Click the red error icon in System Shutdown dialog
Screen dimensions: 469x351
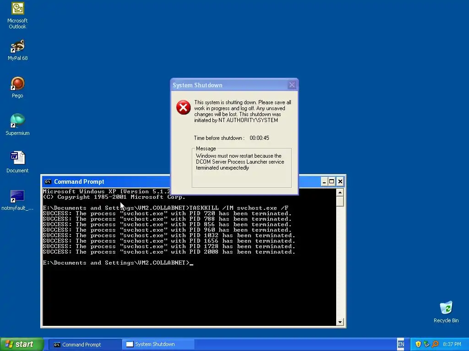point(183,107)
